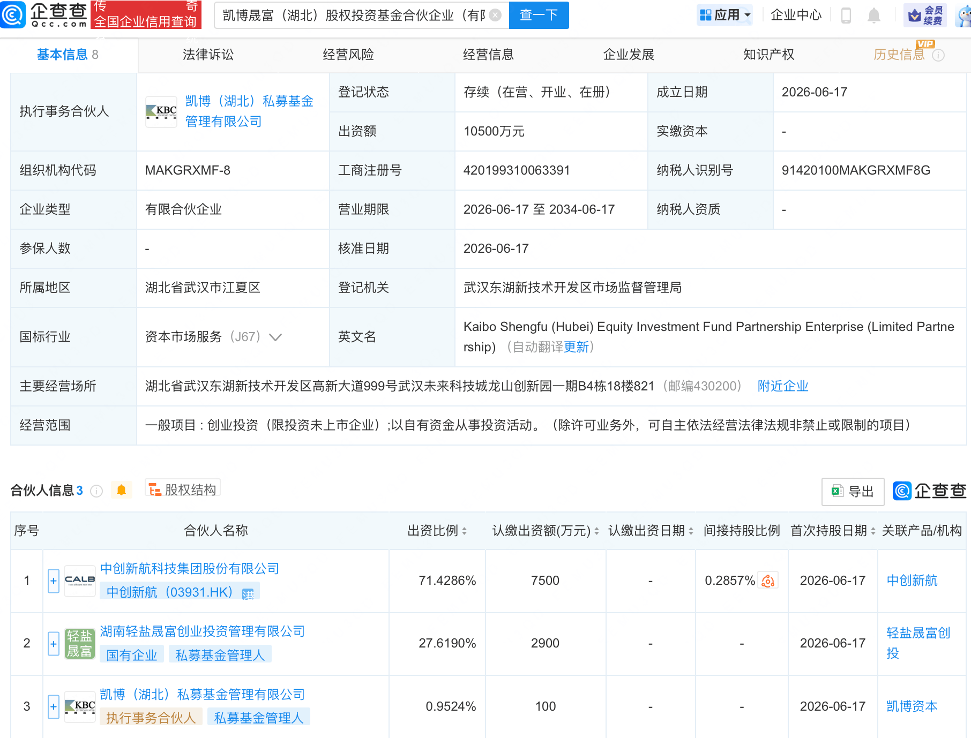Click 更新 link in English name

click(577, 347)
